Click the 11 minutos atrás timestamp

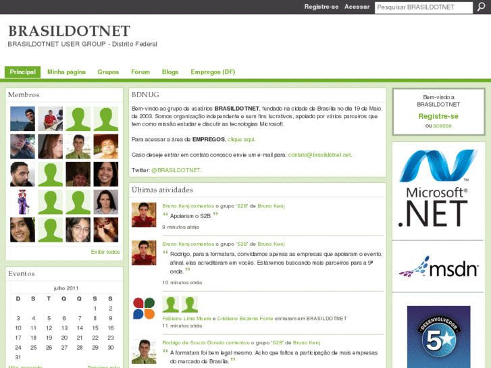coord(182,325)
